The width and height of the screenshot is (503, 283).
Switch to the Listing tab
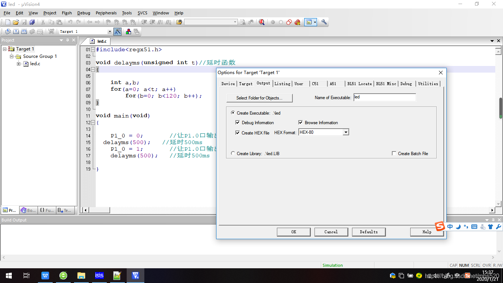pos(282,84)
